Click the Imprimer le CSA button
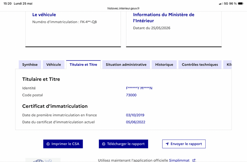 (x=63, y=144)
